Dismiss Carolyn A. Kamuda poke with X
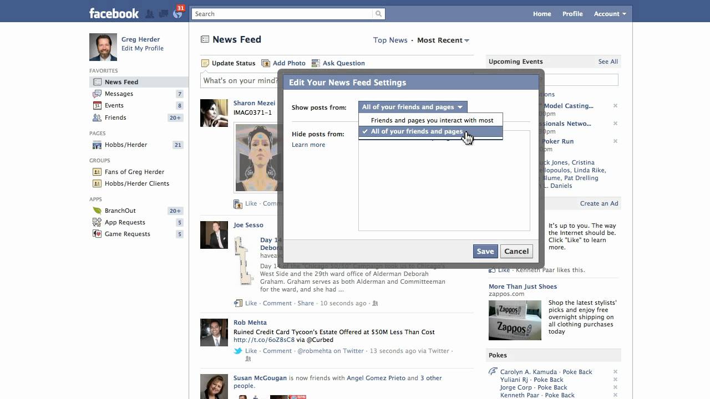Screen dimensions: 710x399 (x=615, y=372)
